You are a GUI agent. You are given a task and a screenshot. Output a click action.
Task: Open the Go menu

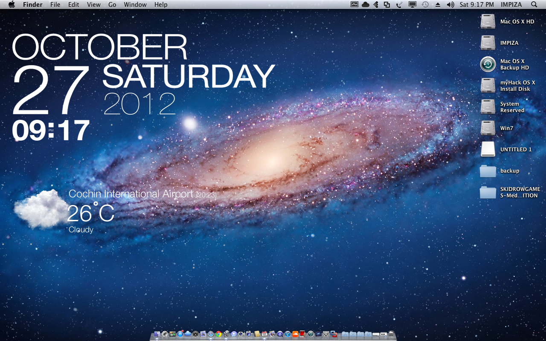112,5
